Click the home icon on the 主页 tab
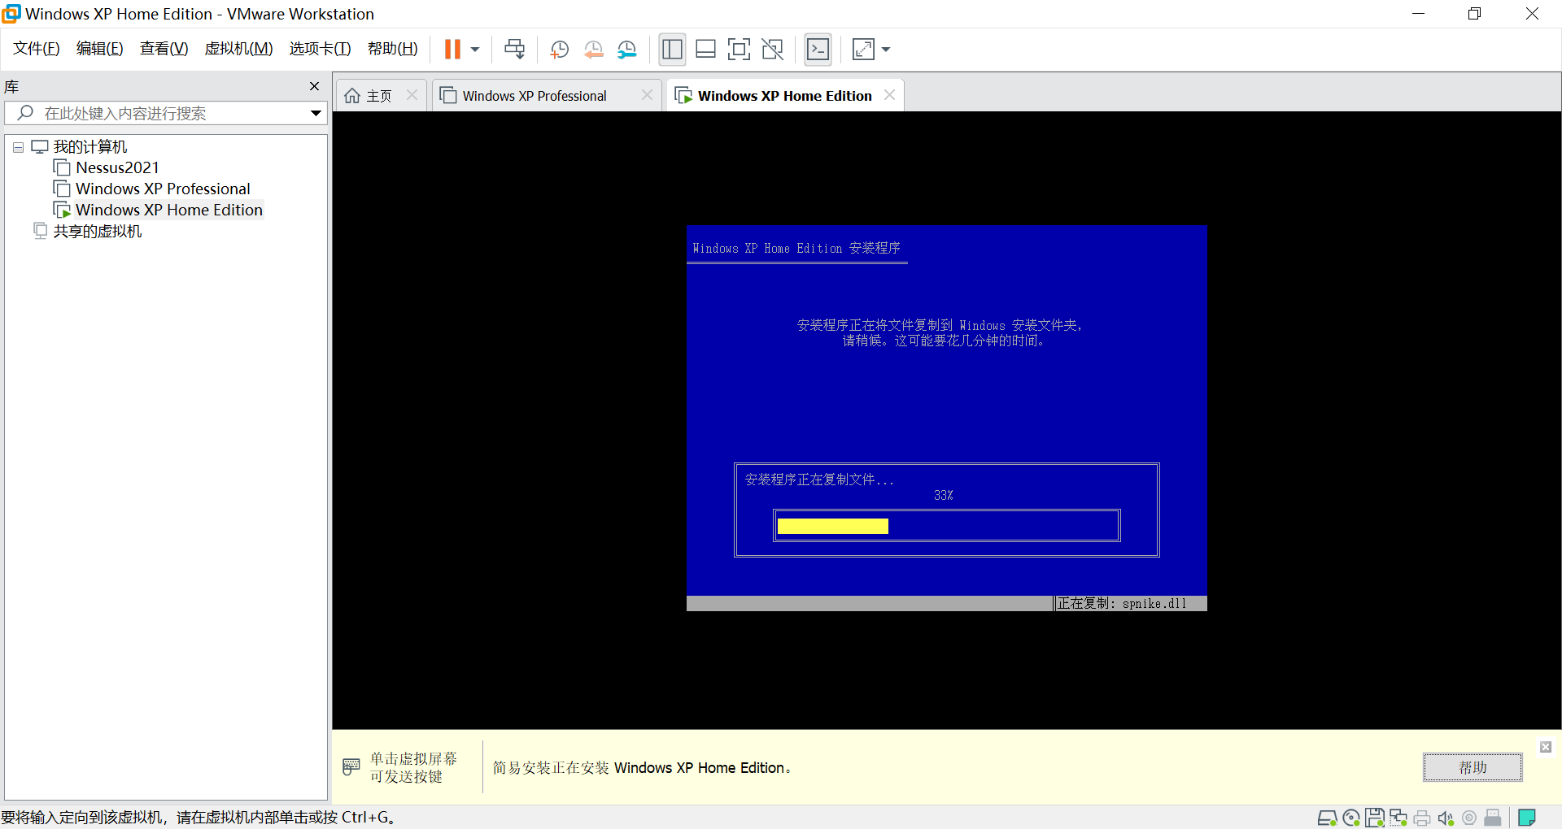The image size is (1562, 829). coord(352,96)
